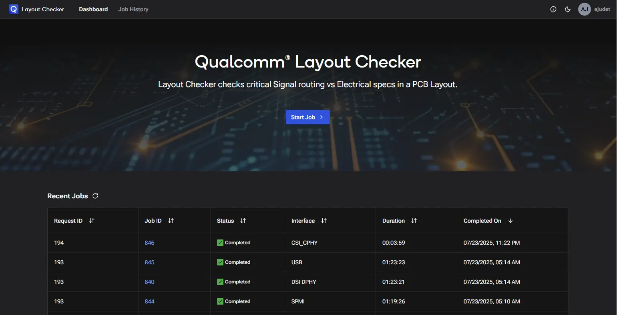Viewport: 617px width, 315px height.
Task: Click the green check icon for job 844
Action: 220,301
